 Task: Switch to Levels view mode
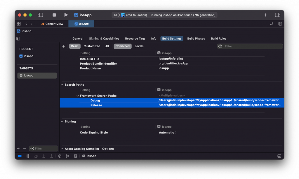[x=139, y=46]
